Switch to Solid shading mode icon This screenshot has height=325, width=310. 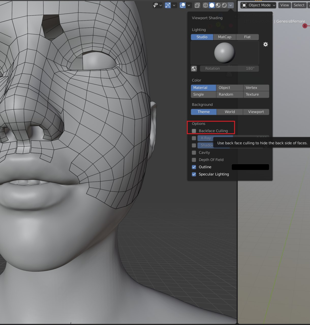pos(212,5)
